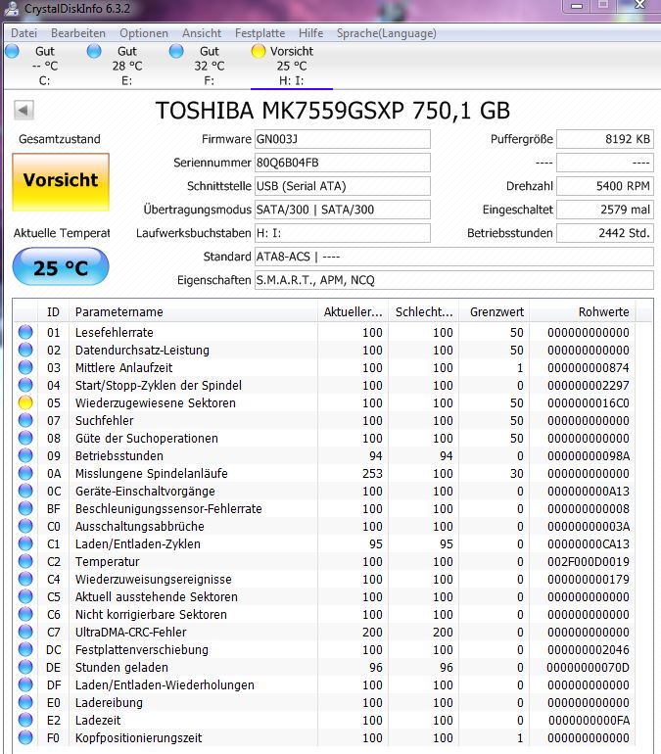Click the CrystalDiskInfo title bar app icon
The width and height of the screenshot is (661, 754).
pos(12,8)
